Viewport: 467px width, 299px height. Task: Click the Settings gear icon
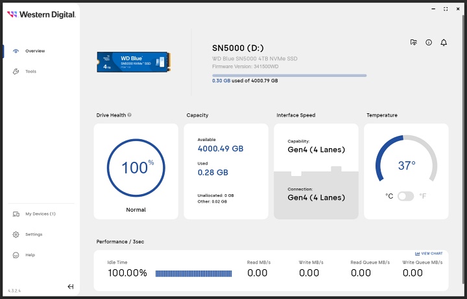pos(16,234)
